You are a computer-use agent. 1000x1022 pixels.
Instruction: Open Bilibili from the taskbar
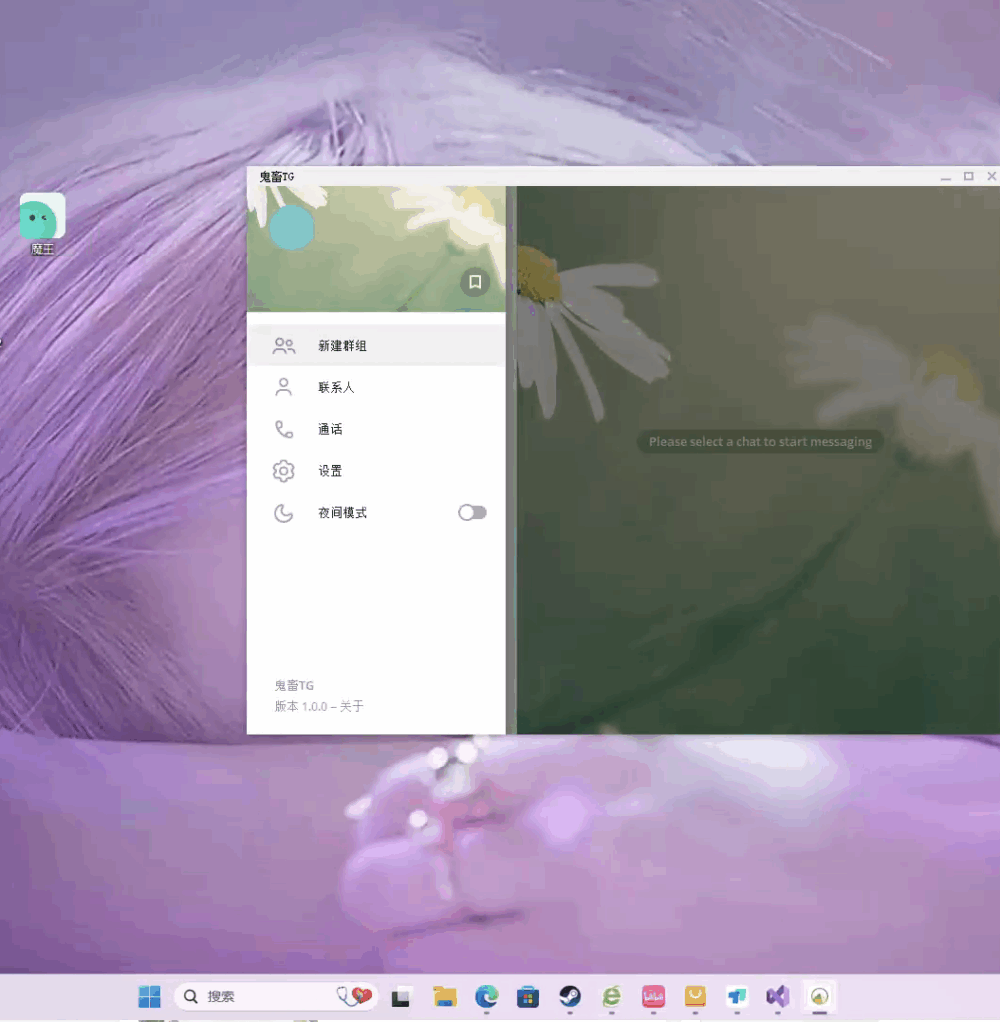[654, 996]
